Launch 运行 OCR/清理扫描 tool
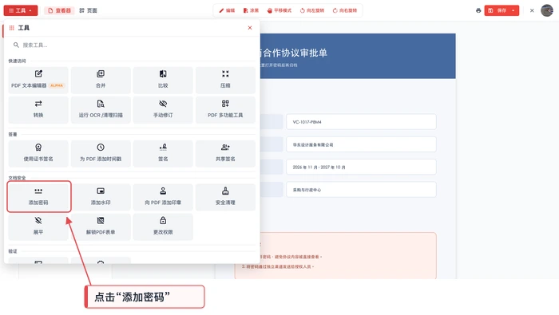 pyautogui.click(x=101, y=109)
